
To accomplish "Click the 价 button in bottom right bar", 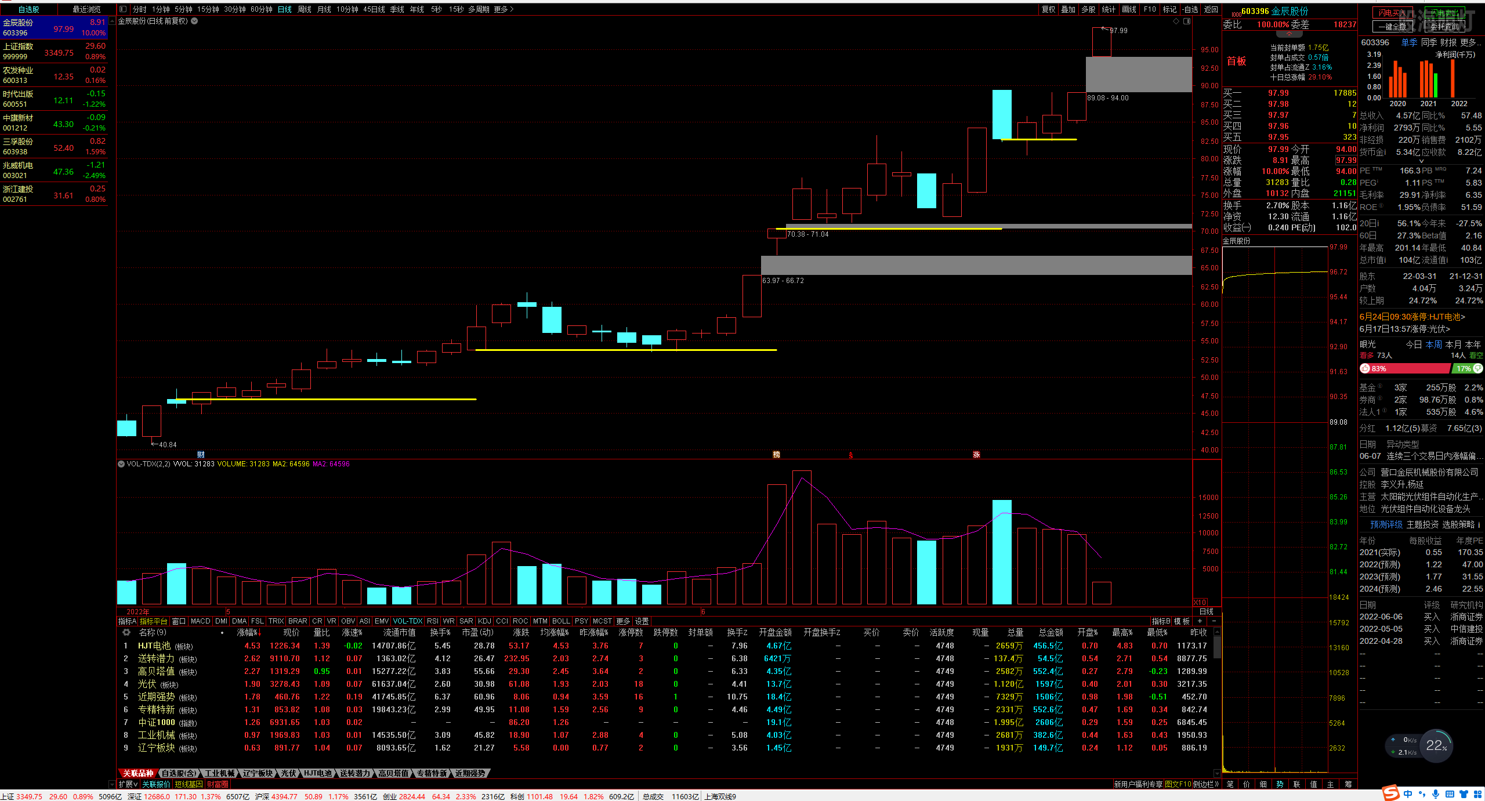I will coord(1247,784).
